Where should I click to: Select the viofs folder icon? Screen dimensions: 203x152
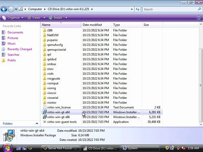(44, 73)
